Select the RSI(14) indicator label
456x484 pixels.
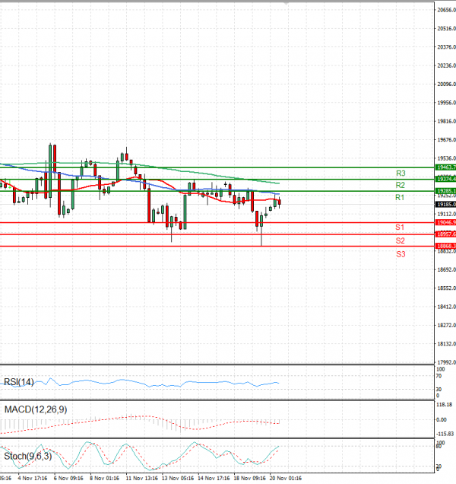point(18,382)
